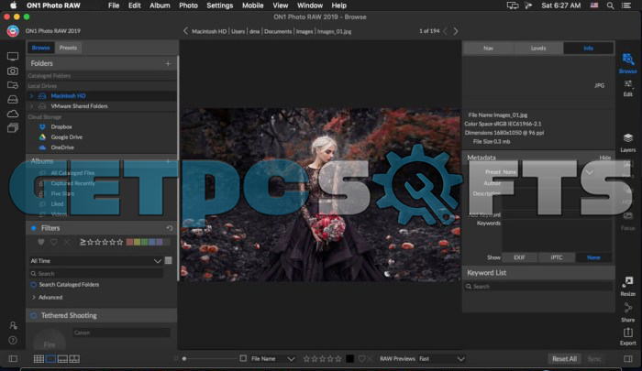642x371 pixels.
Task: Switch to the Presets tab
Action: (68, 48)
